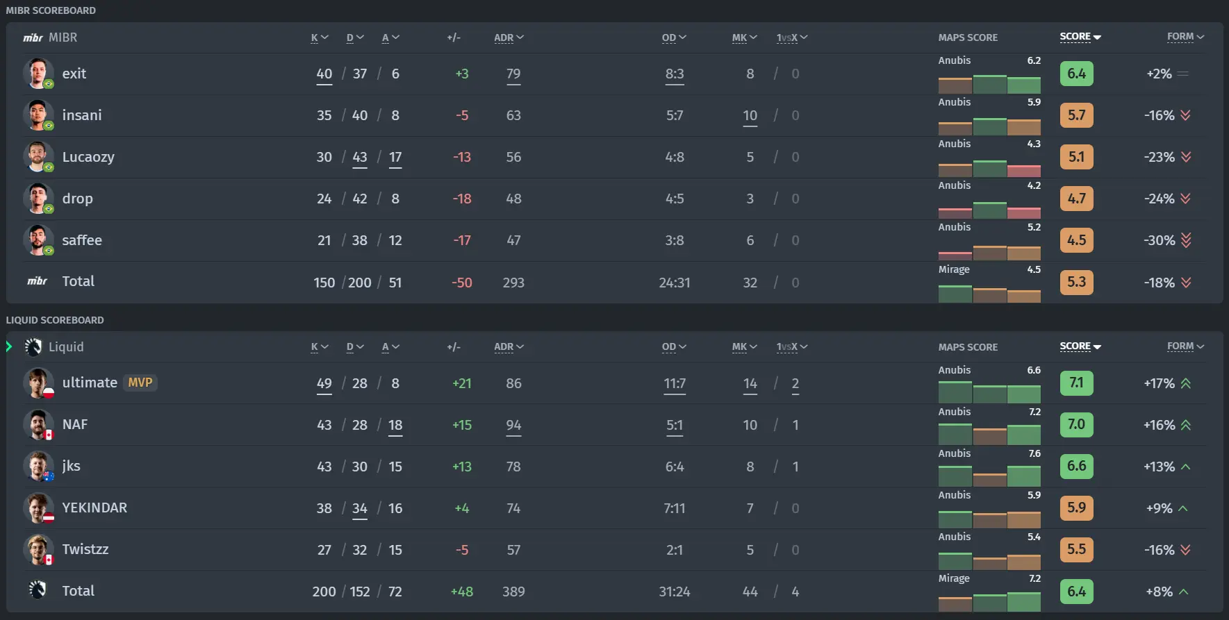Click the Liquid logo in header row
The height and width of the screenshot is (620, 1229).
pyautogui.click(x=33, y=346)
